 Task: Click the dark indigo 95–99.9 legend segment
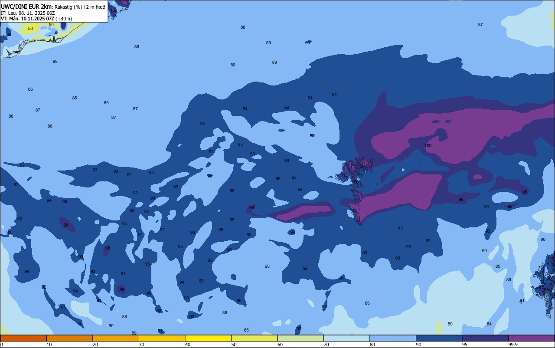(x=485, y=338)
